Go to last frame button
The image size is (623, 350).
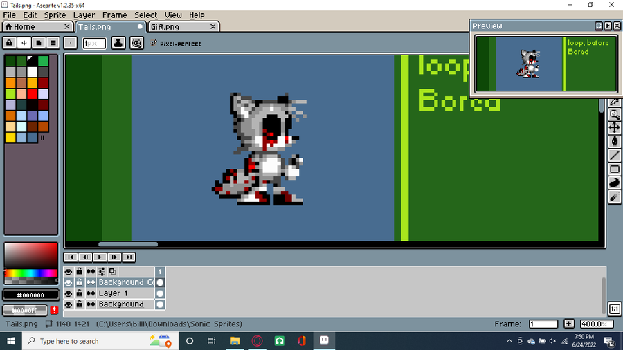pos(129,257)
